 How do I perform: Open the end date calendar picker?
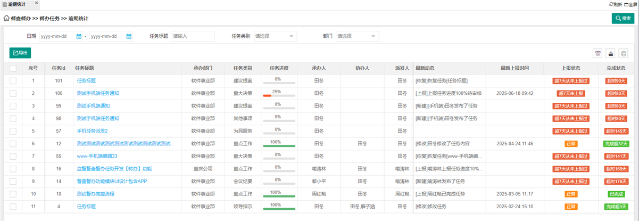pos(129,36)
